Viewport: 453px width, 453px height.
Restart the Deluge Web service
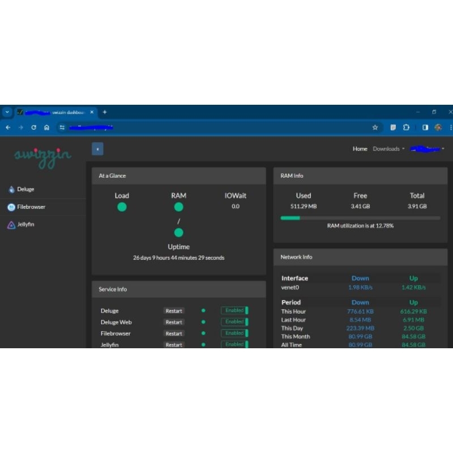pyautogui.click(x=173, y=322)
